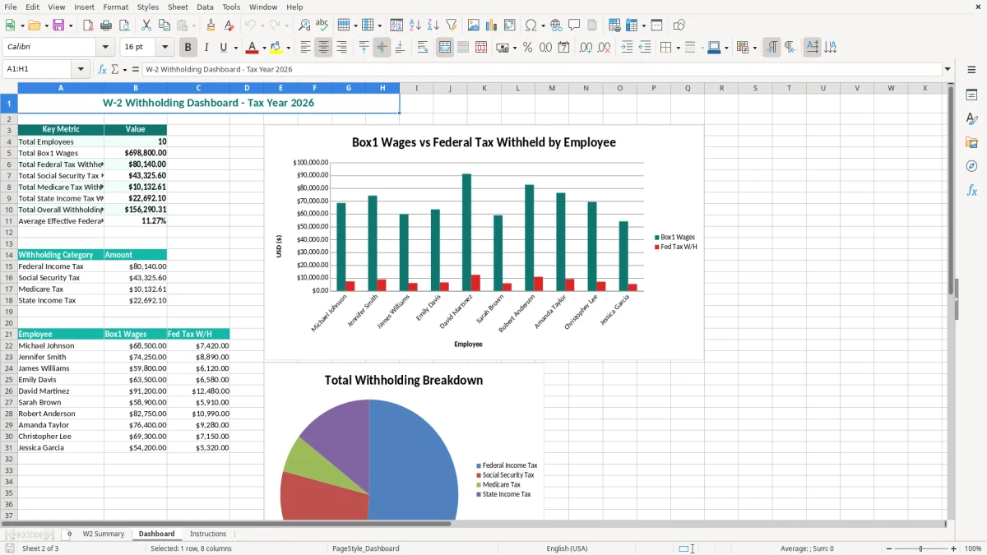Format as percent
Image resolution: width=987 pixels, height=555 pixels.
[527, 48]
